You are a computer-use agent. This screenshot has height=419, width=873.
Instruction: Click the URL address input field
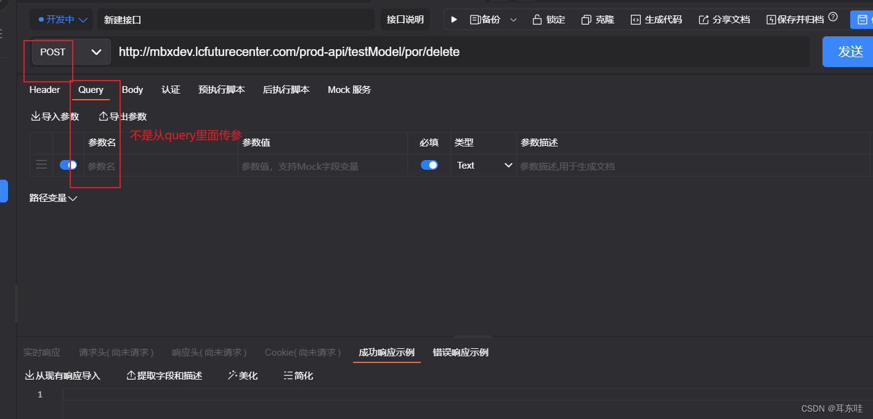click(x=431, y=52)
